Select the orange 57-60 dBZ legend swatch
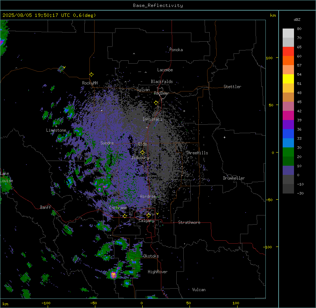The height and width of the screenshot is (308, 316). click(288, 60)
